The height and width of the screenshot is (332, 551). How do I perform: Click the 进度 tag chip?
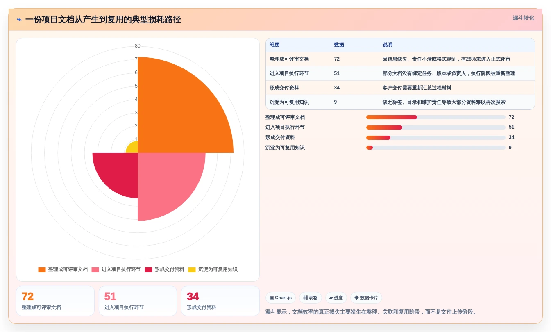coord(336,298)
